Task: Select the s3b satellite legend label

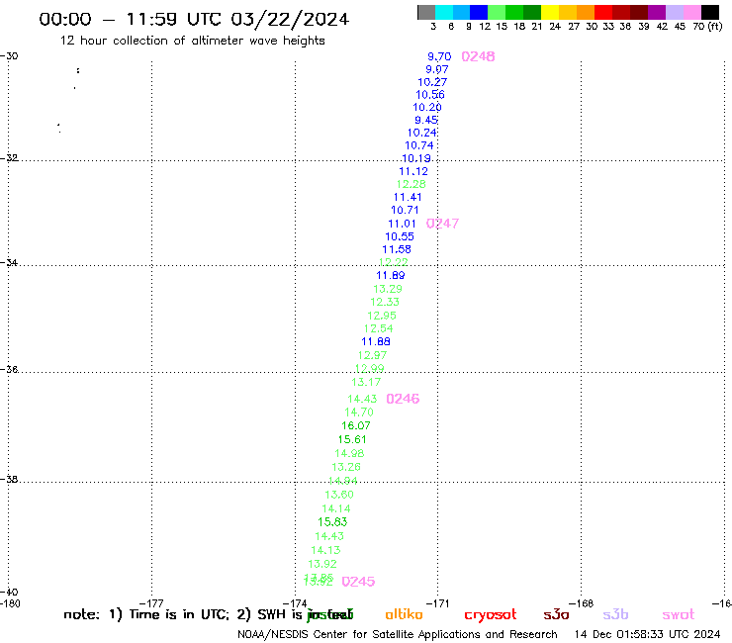Action: [x=615, y=614]
